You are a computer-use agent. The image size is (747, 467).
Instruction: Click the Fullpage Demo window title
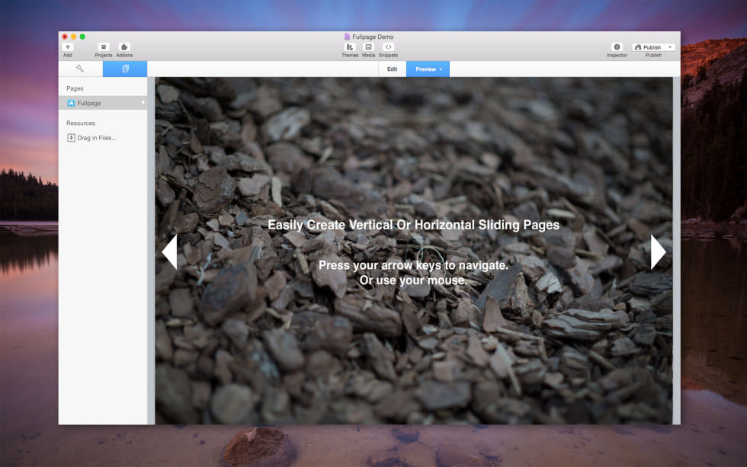(373, 37)
